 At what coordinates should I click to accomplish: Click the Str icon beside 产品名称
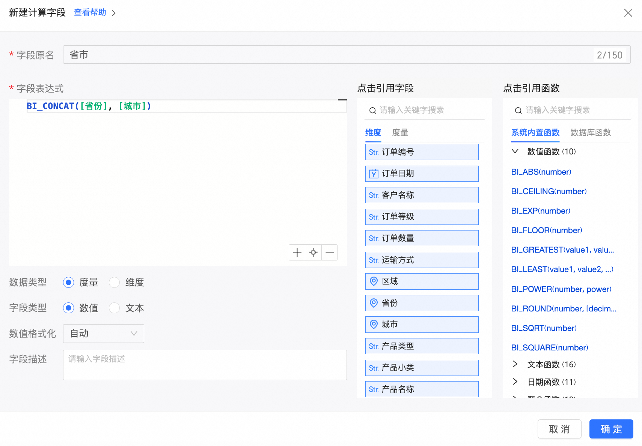(x=374, y=389)
